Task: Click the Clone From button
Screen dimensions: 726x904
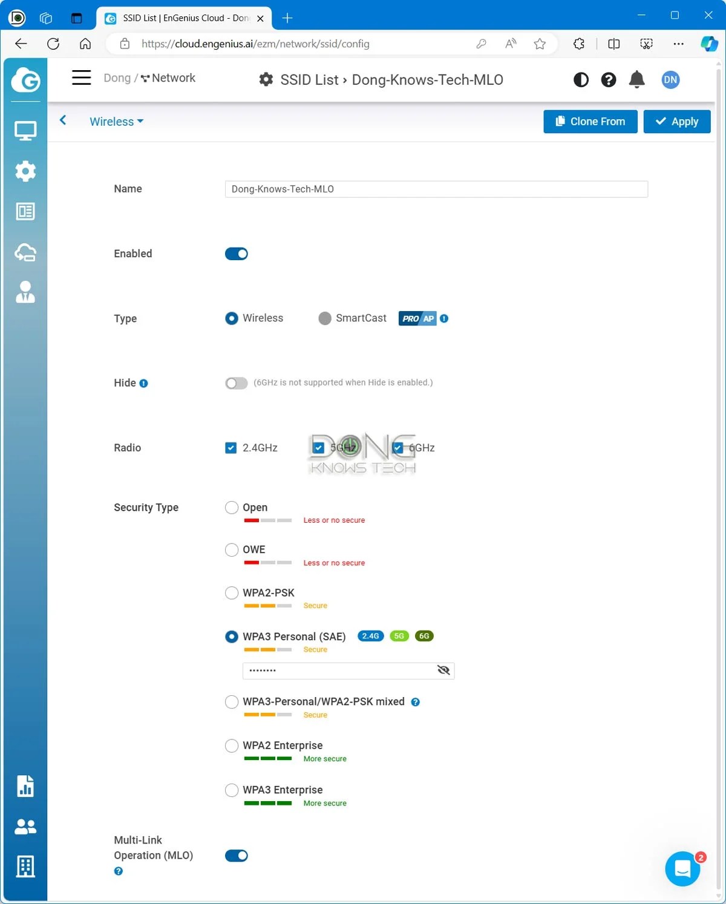Action: click(590, 122)
